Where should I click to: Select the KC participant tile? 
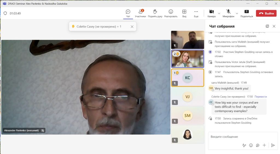pos(187,78)
